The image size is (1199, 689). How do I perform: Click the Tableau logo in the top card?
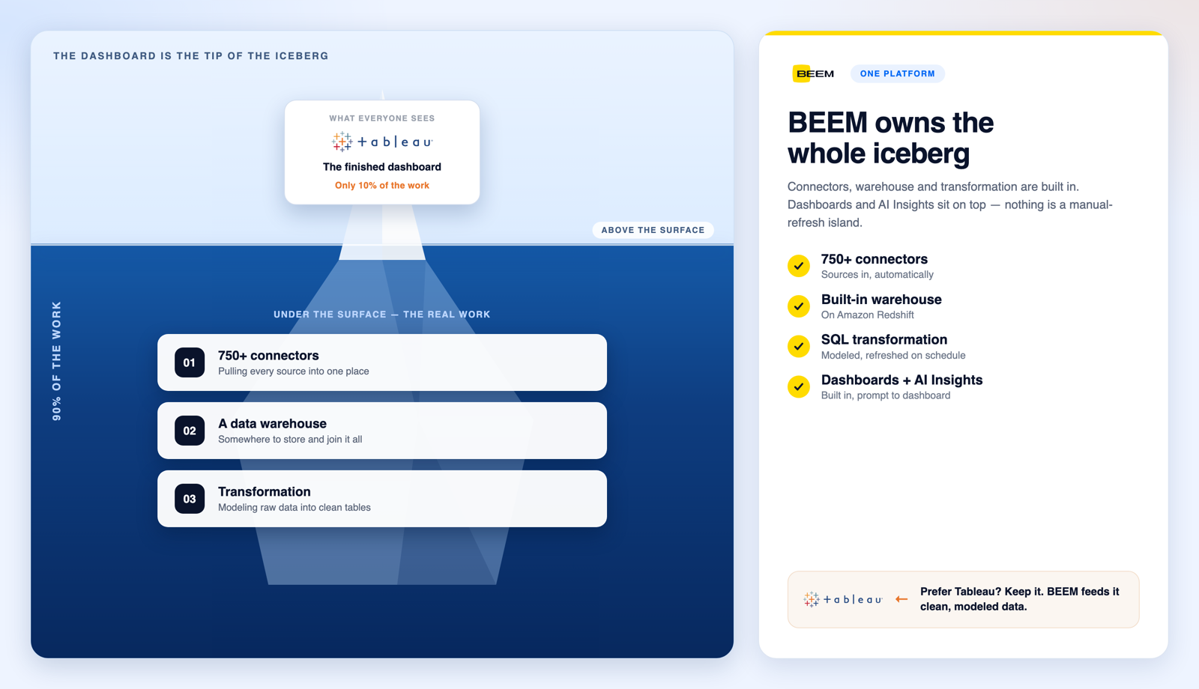(x=382, y=142)
